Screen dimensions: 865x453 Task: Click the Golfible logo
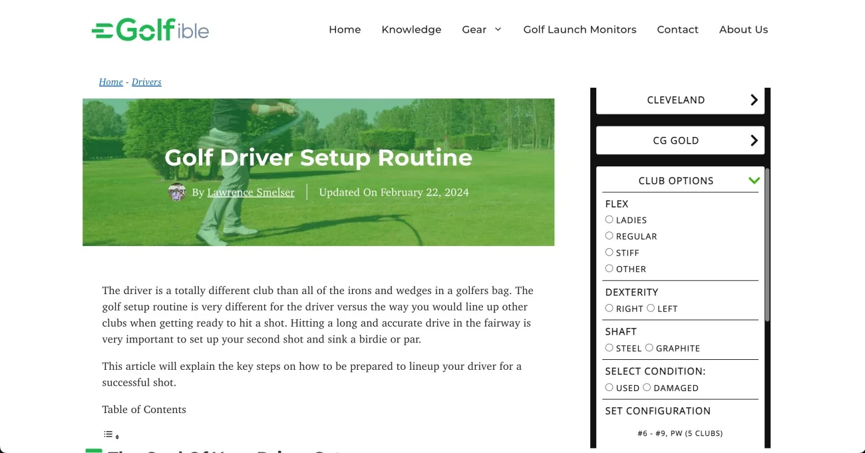150,29
